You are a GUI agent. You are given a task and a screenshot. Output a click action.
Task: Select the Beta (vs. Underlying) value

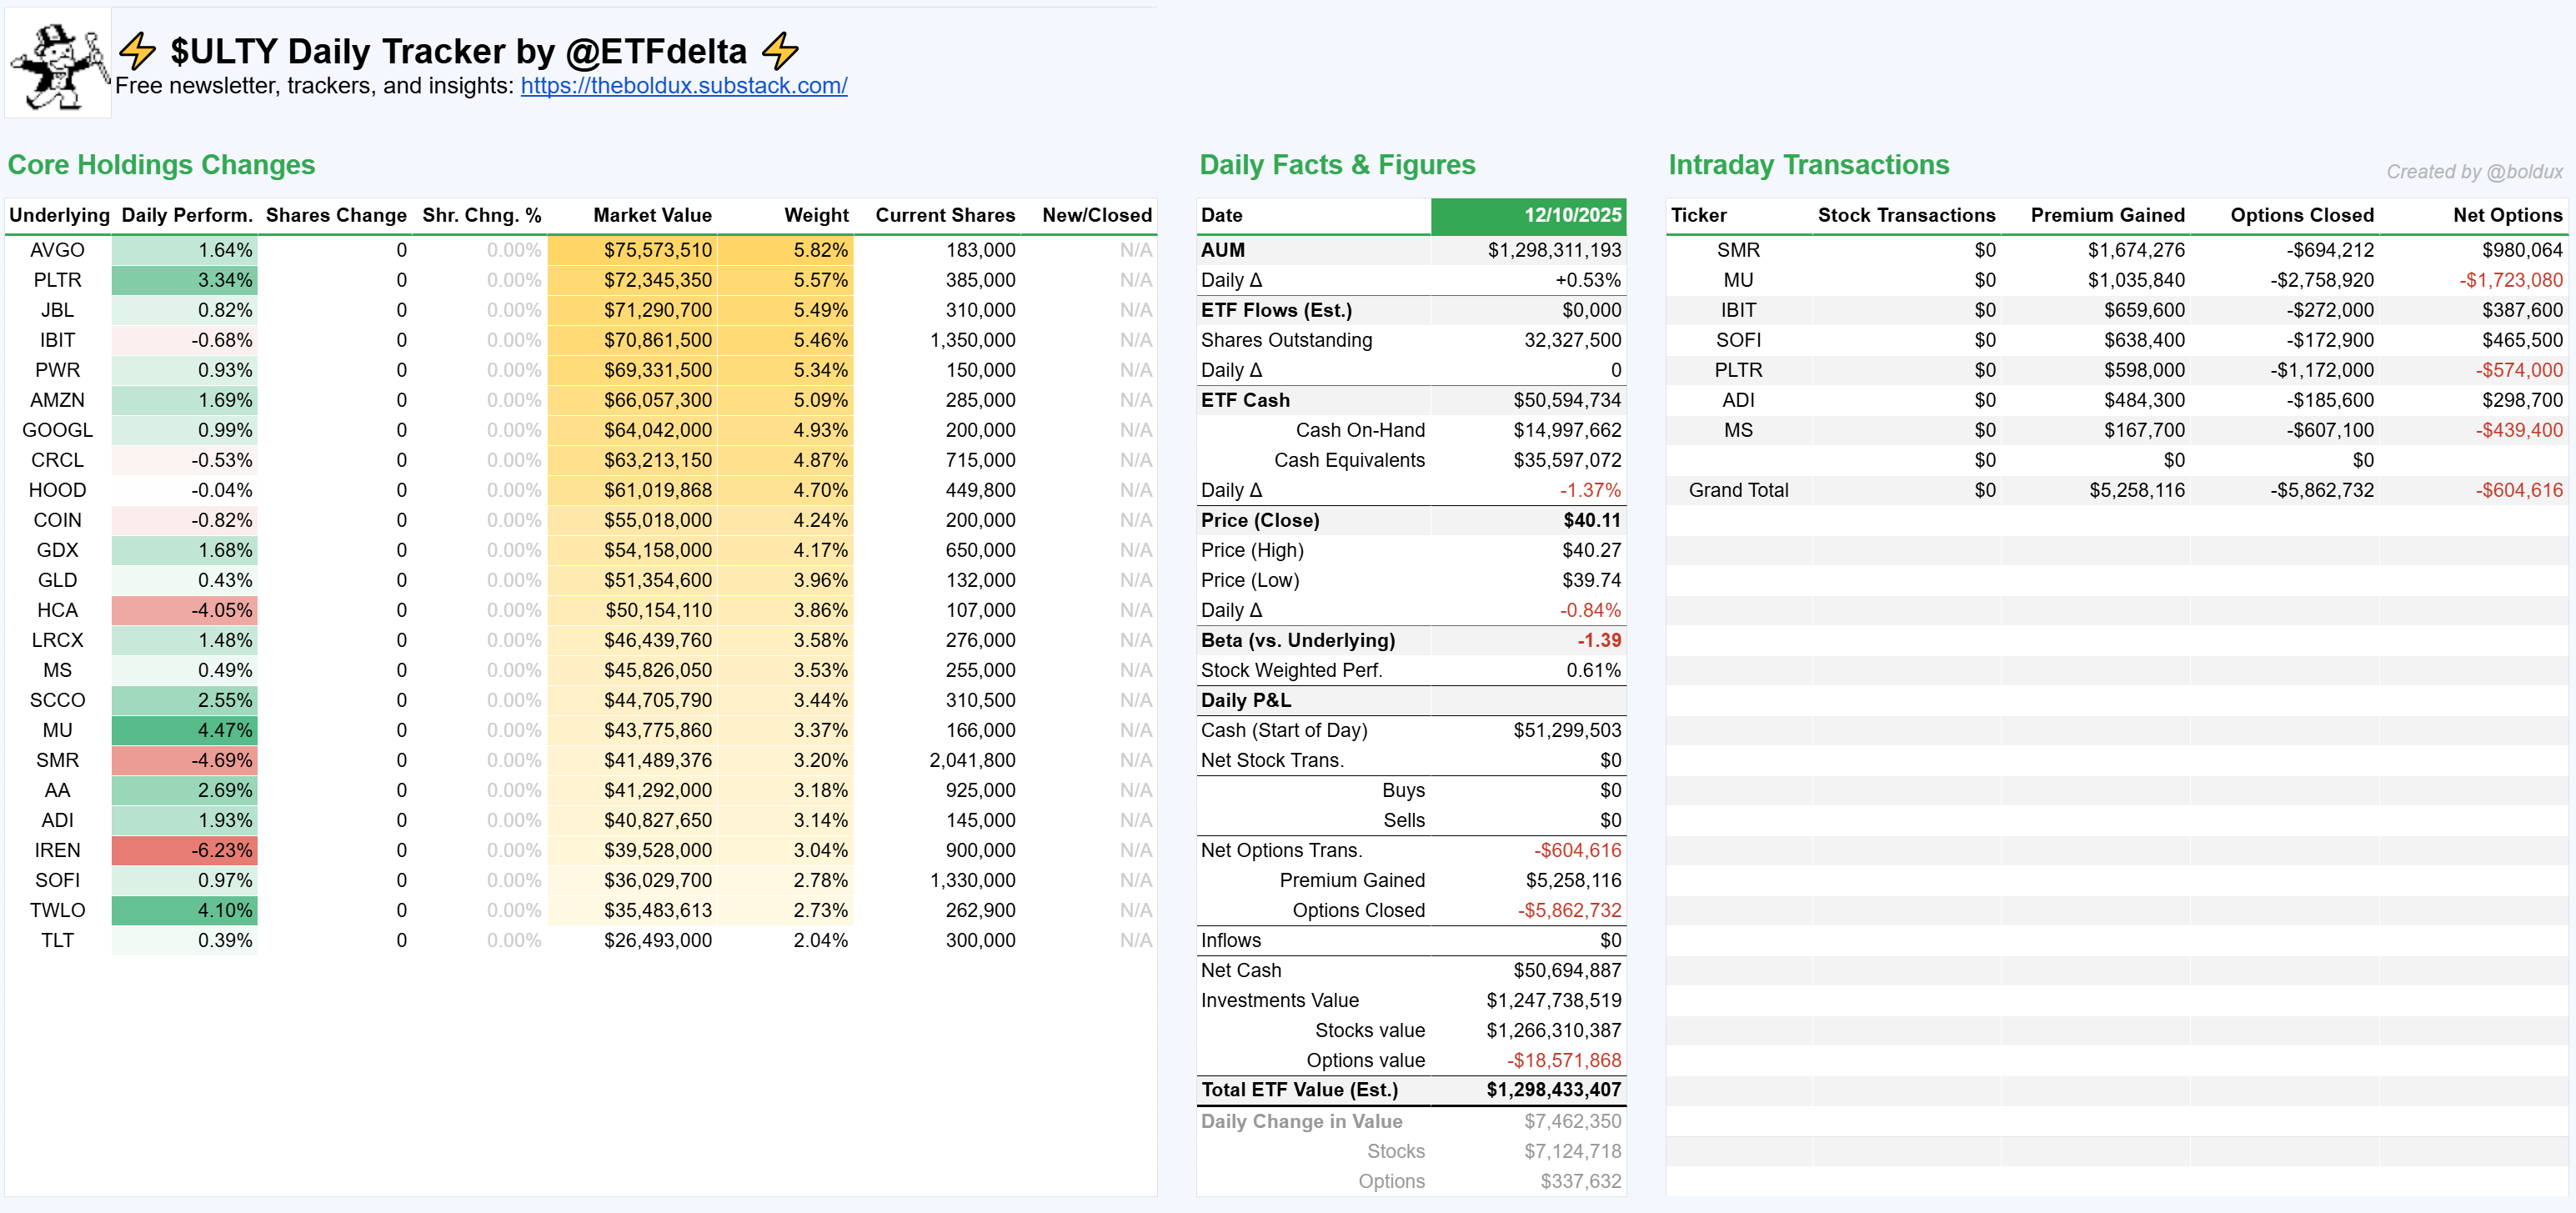pyautogui.click(x=1598, y=640)
